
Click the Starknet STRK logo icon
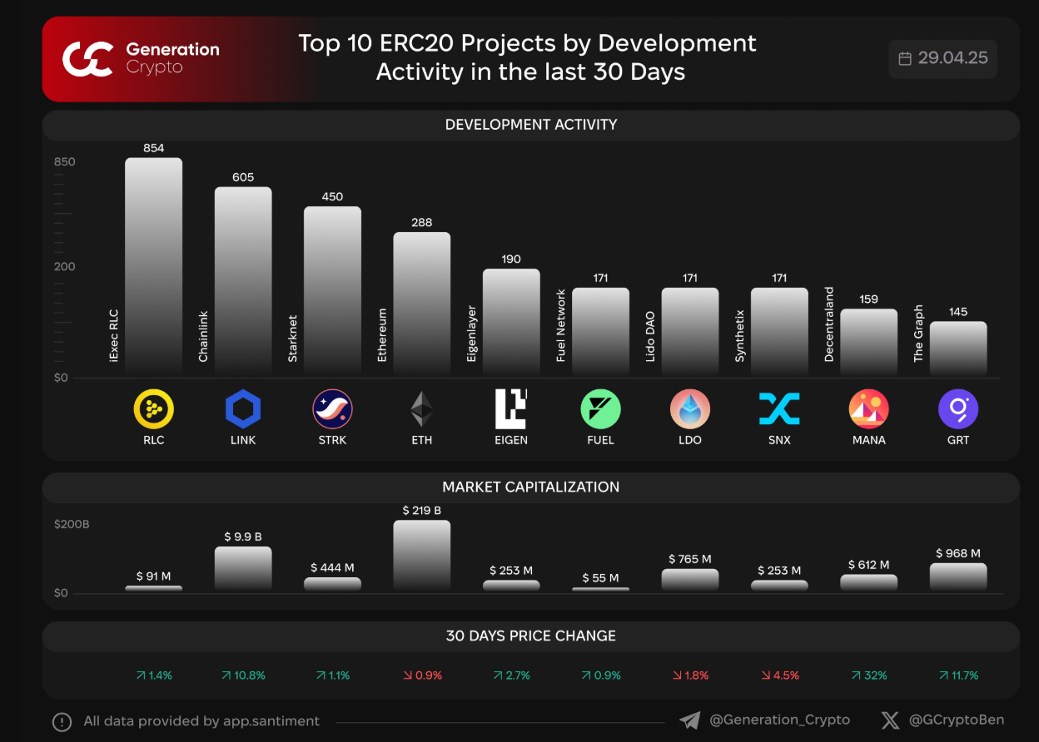click(332, 410)
